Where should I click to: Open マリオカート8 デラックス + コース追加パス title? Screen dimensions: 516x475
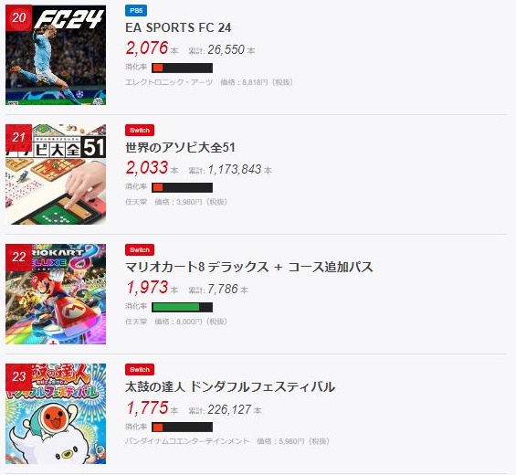point(249,267)
